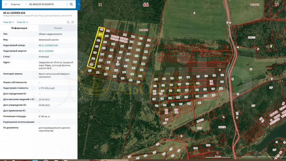
Task: Open the План КК link
Action: click(x=22, y=22)
